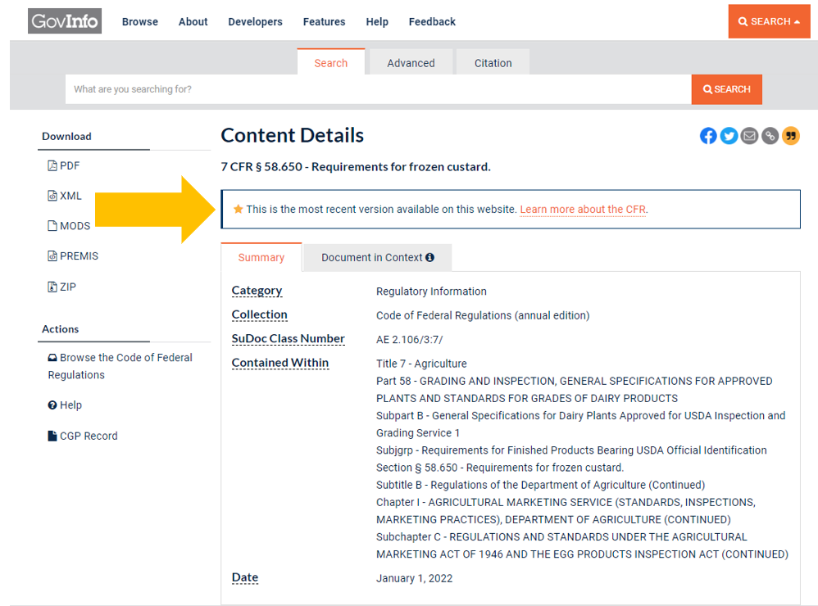Click the email share icon
This screenshot has width=818, height=606.
click(749, 136)
